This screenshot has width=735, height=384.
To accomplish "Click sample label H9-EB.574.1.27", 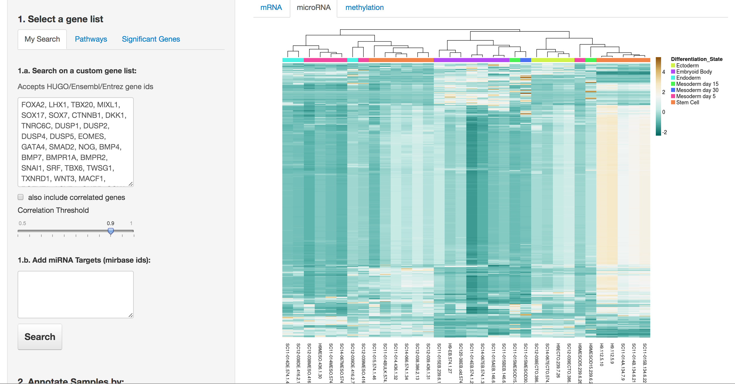I will coord(450,358).
